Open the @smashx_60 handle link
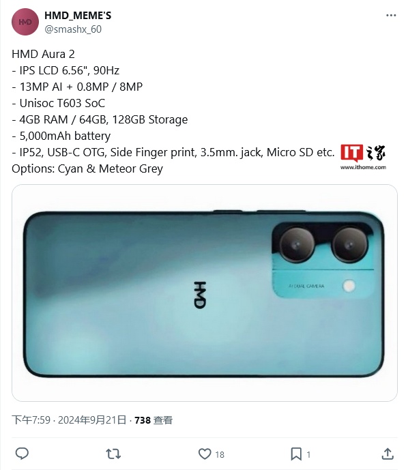Screen dimensions: 408x470 point(73,29)
